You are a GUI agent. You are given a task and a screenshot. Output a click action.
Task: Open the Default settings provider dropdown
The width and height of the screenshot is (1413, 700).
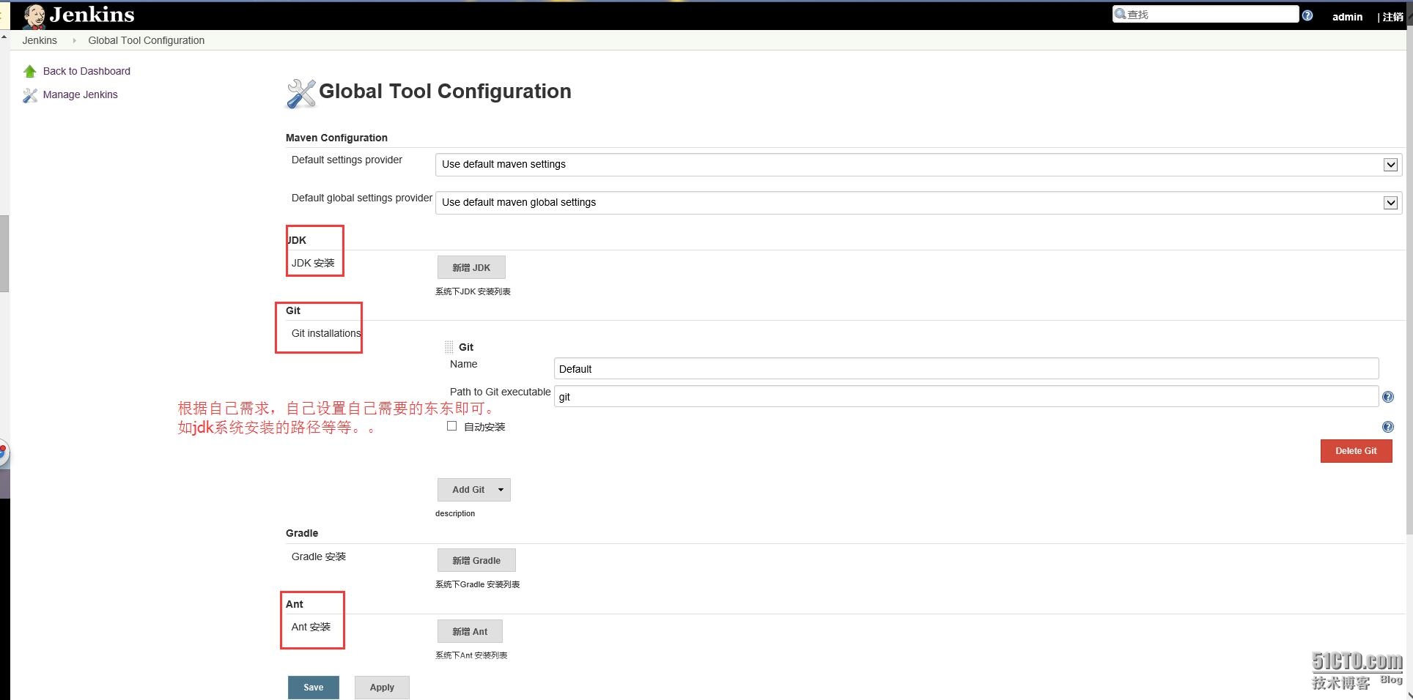pos(918,164)
